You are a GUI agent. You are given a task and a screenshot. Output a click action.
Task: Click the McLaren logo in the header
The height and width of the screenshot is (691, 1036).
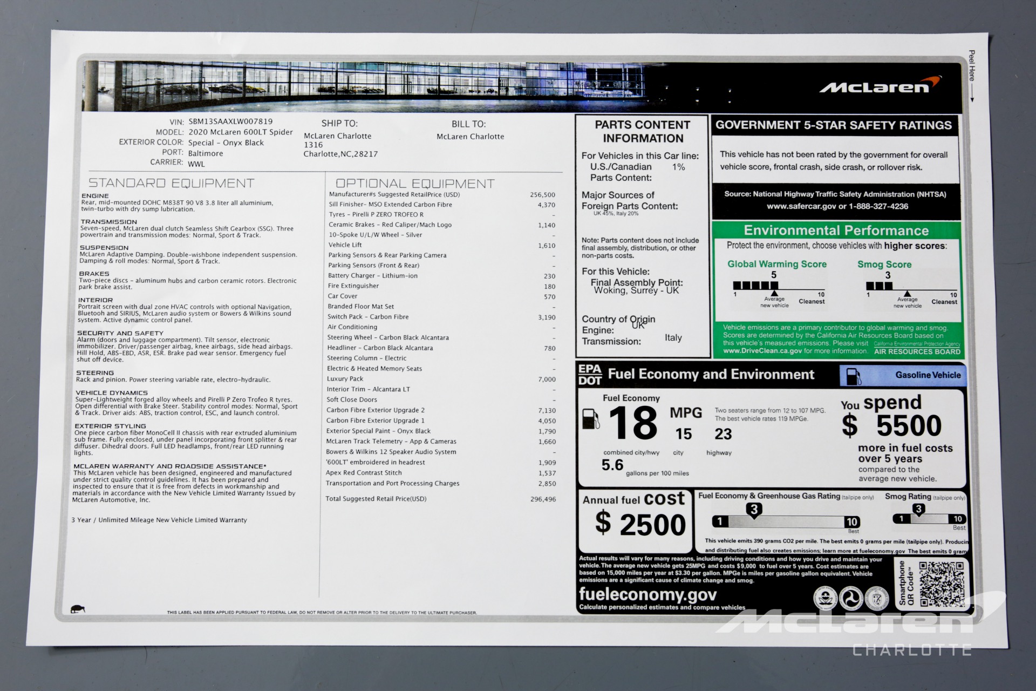[x=880, y=85]
